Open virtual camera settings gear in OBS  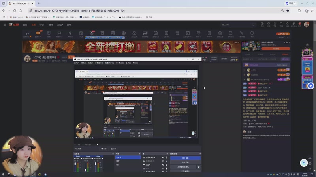click(199, 167)
